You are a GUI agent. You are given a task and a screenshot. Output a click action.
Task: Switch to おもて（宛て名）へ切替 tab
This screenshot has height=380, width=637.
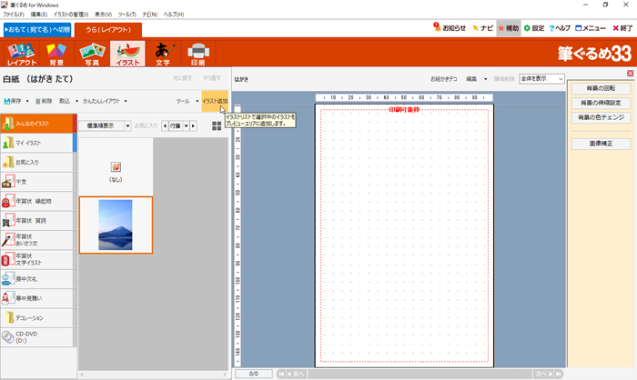pos(35,29)
